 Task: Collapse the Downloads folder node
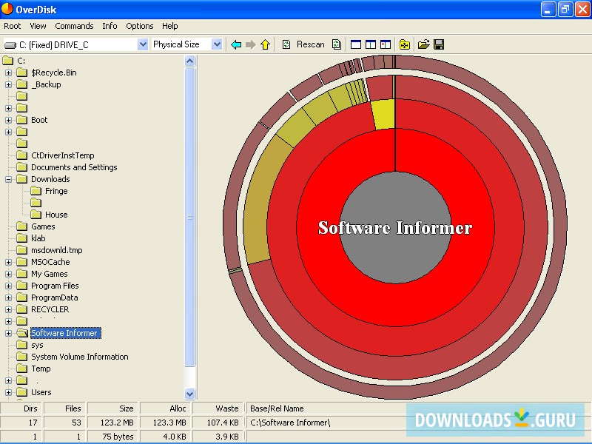click(9, 179)
